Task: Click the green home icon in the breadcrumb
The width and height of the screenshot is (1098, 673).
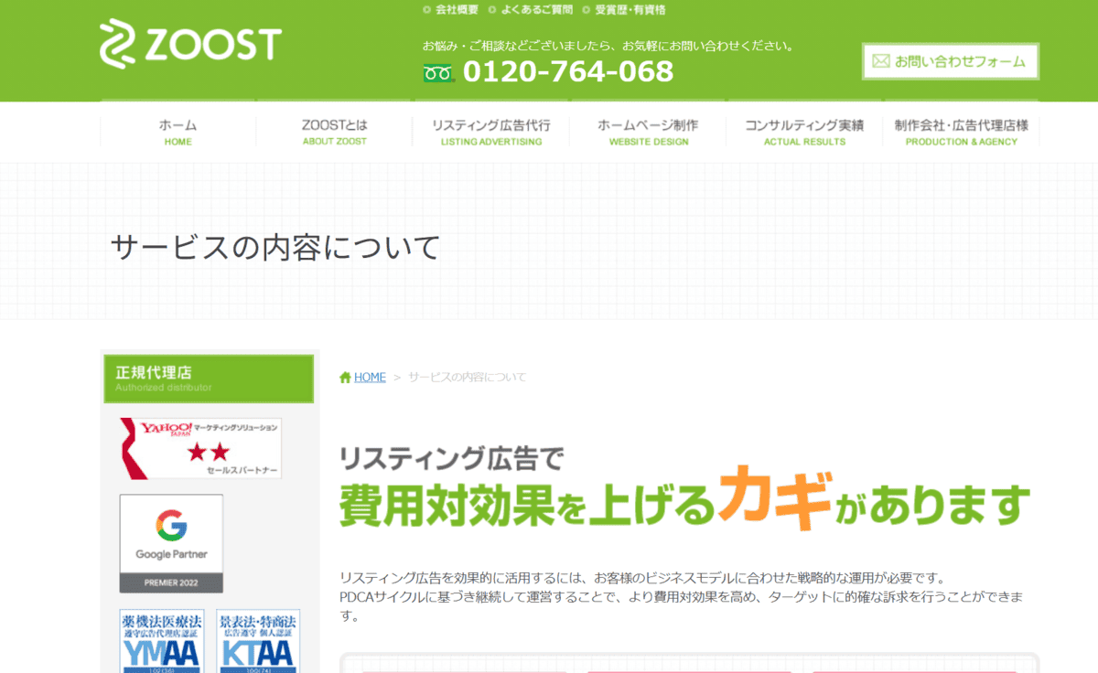Action: tap(345, 378)
